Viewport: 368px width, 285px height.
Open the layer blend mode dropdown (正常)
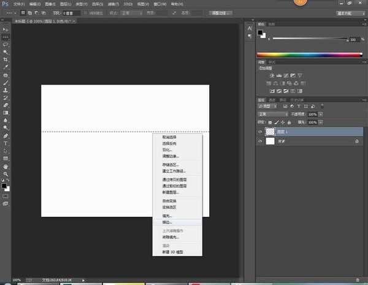point(273,114)
